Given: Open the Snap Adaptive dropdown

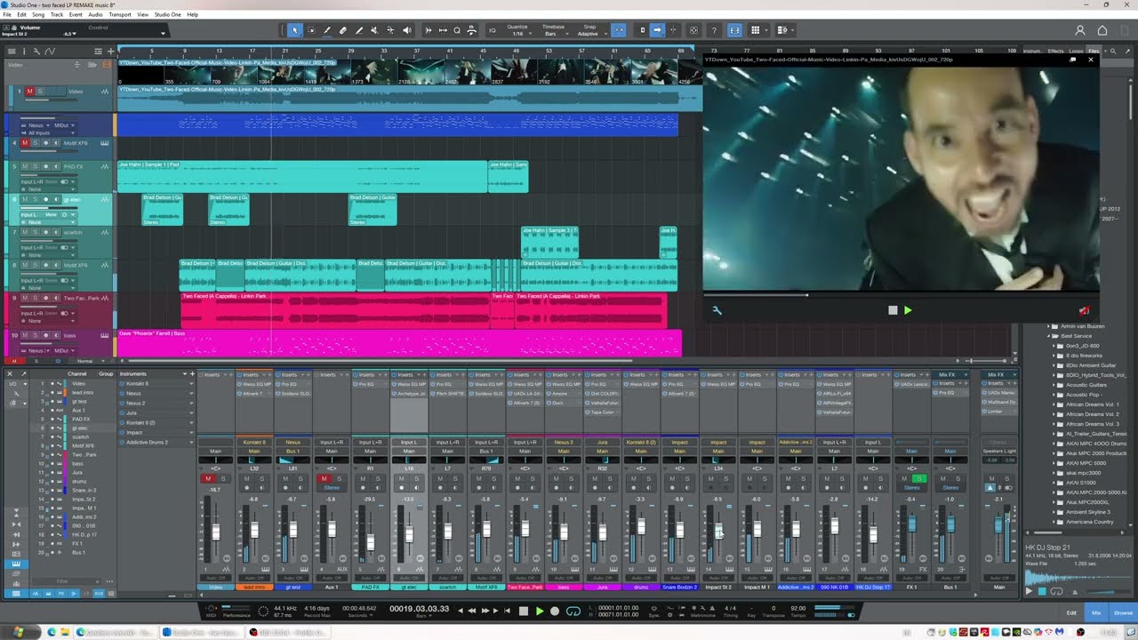Looking at the screenshot, I should click(x=590, y=34).
